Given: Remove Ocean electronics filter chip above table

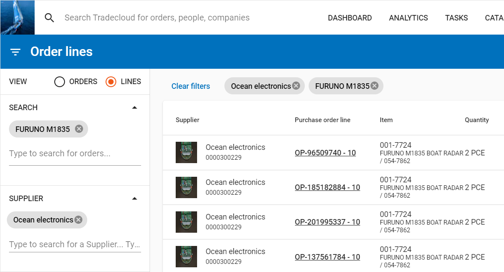Looking at the screenshot, I should click(x=296, y=86).
